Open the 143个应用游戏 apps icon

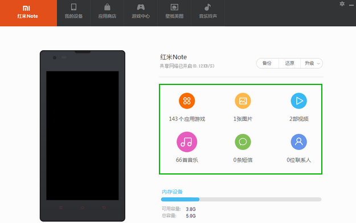(187, 101)
